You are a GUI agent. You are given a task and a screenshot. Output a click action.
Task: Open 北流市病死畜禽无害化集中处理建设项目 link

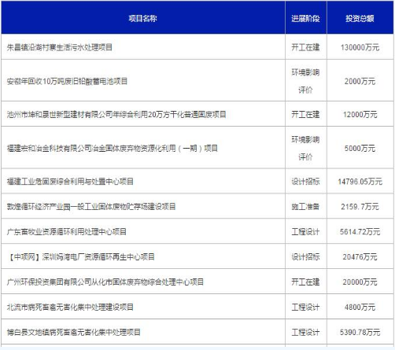pyautogui.click(x=70, y=307)
